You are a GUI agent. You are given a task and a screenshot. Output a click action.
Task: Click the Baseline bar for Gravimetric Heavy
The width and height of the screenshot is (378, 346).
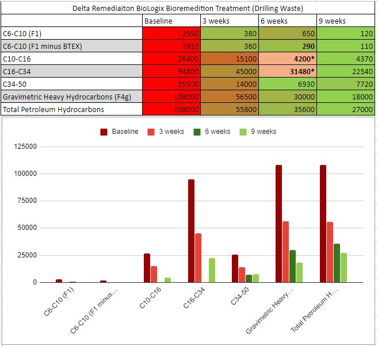[278, 224]
